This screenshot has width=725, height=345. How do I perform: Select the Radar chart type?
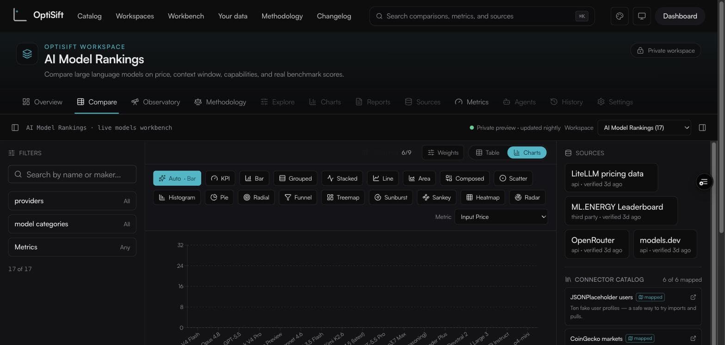(x=528, y=197)
